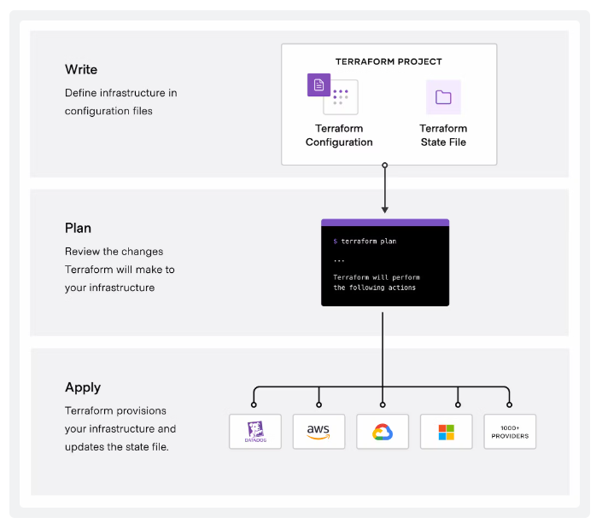Click the AWS provider logo
This screenshot has height=529, width=602.
[319, 432]
